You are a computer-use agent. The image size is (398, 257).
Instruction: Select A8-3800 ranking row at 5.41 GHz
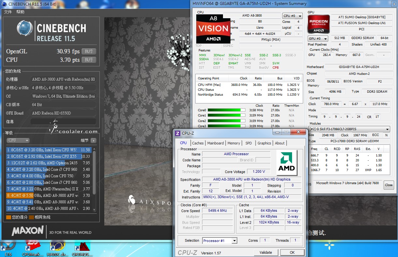click(x=49, y=202)
